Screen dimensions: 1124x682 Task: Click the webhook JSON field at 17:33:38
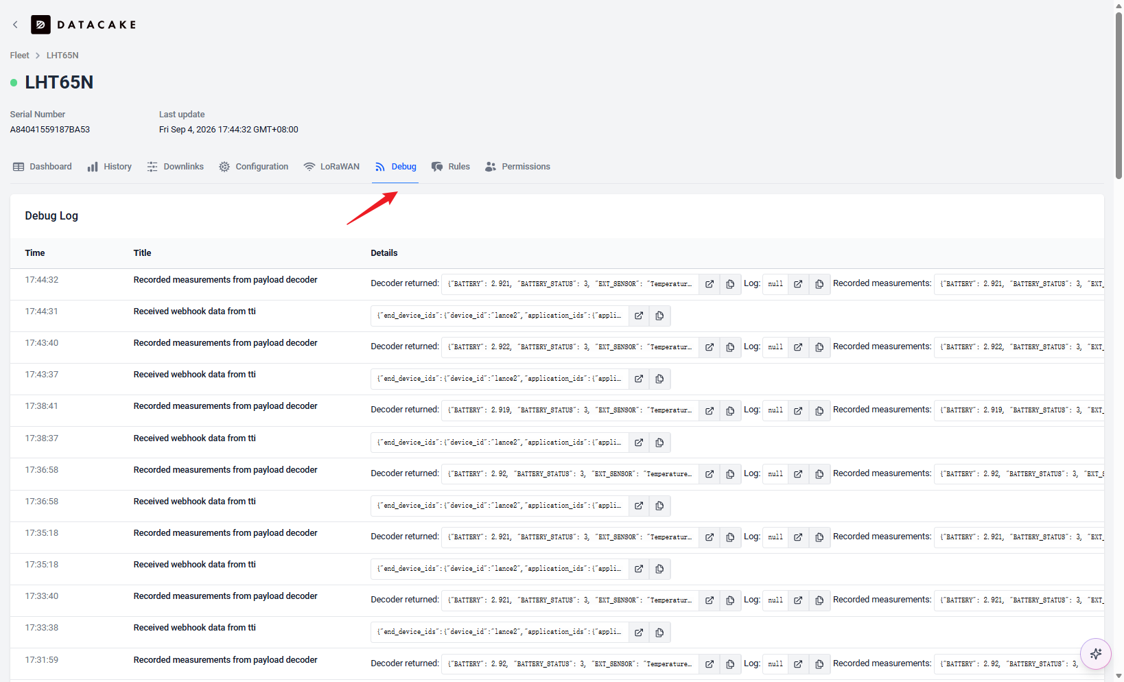pos(500,632)
